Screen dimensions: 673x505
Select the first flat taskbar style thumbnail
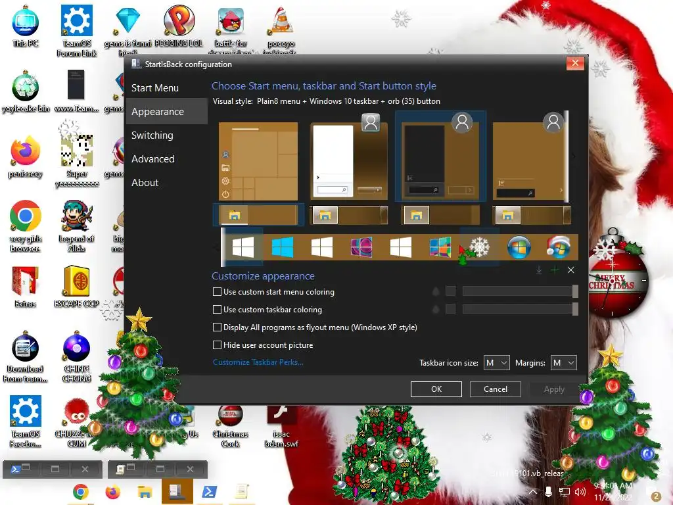click(258, 215)
